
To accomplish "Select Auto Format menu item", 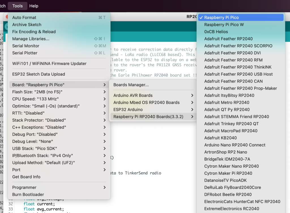I will pos(59,18).
